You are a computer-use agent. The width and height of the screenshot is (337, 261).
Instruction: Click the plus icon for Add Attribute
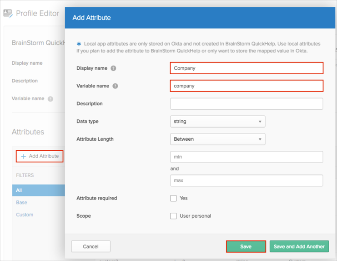[x=23, y=156]
